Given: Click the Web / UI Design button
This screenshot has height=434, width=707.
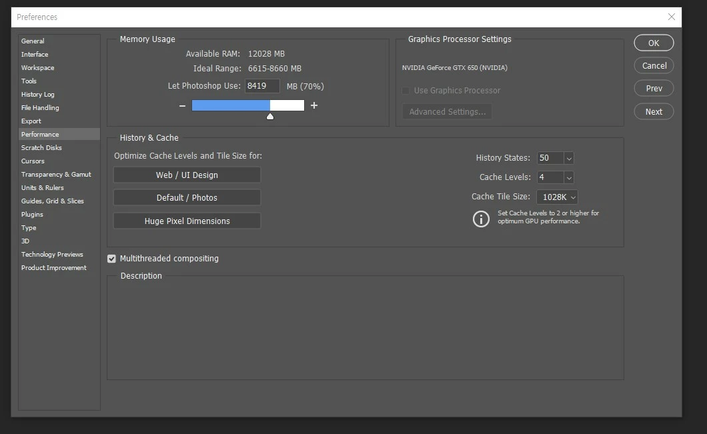Looking at the screenshot, I should coord(187,175).
